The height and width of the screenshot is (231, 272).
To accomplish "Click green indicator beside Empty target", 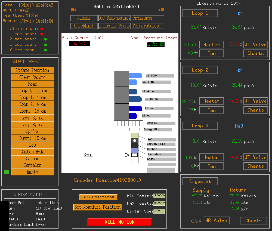I will [7, 172].
